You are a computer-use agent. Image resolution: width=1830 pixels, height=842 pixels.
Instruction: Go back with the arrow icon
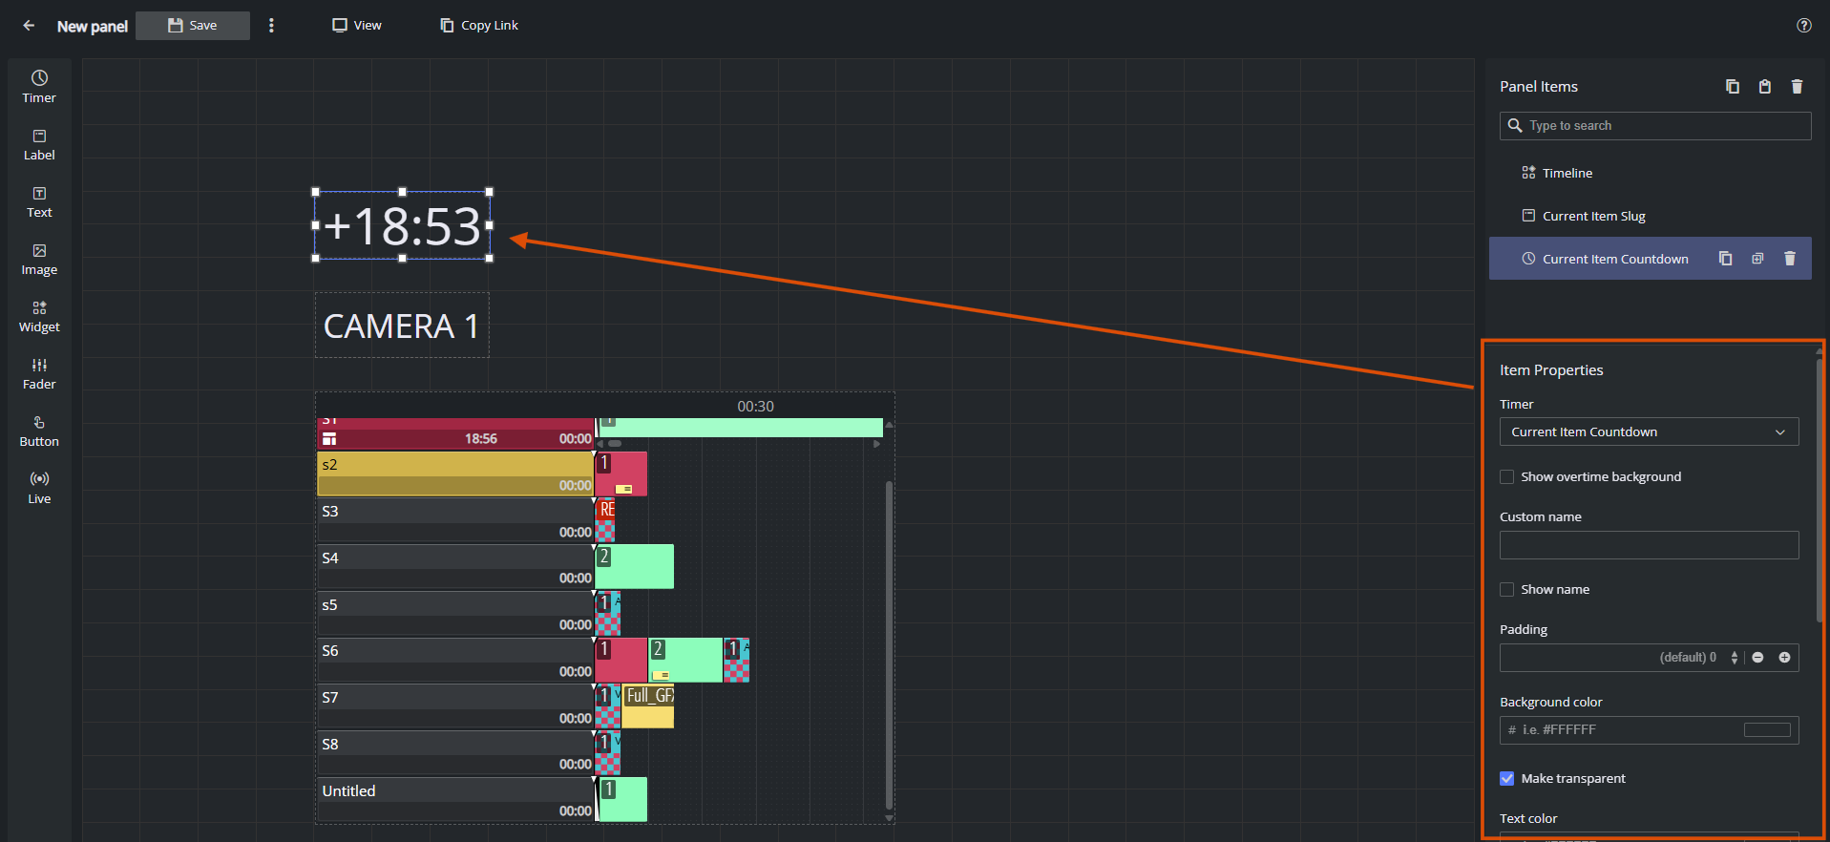coord(29,26)
